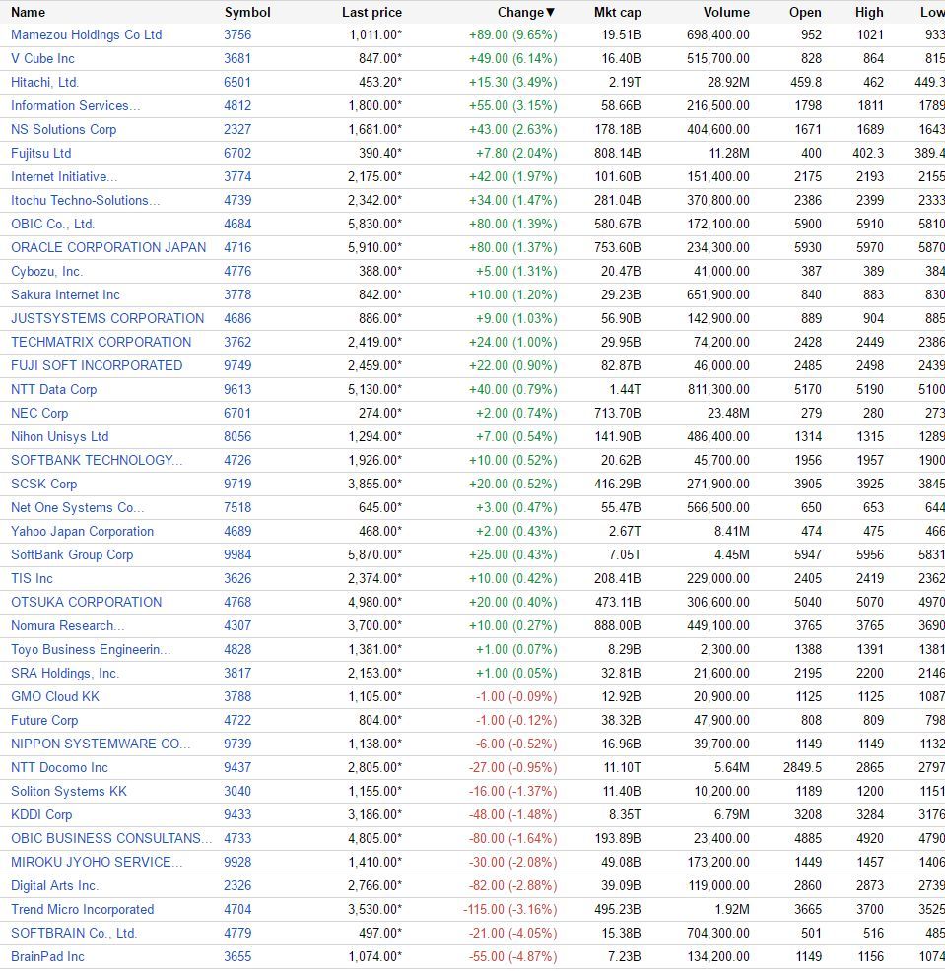Open JUSTSYSTEMS CORPORATION link

(x=107, y=318)
